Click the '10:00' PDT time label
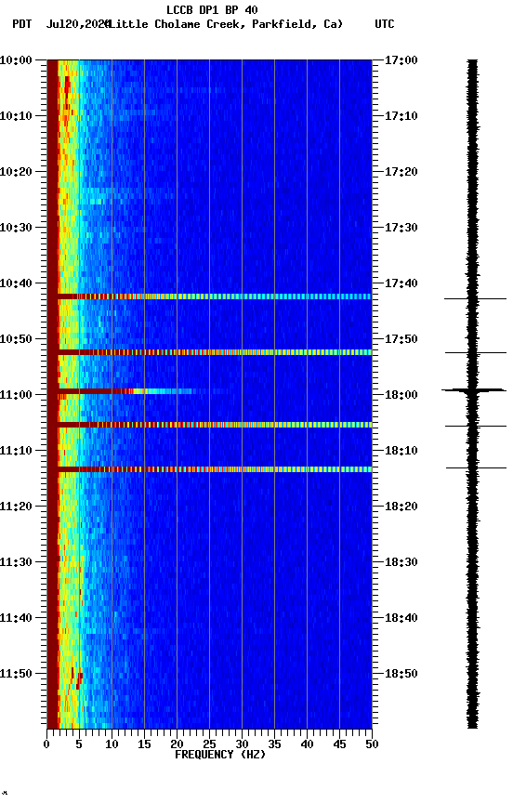This screenshot has width=513, height=803. coord(16,60)
